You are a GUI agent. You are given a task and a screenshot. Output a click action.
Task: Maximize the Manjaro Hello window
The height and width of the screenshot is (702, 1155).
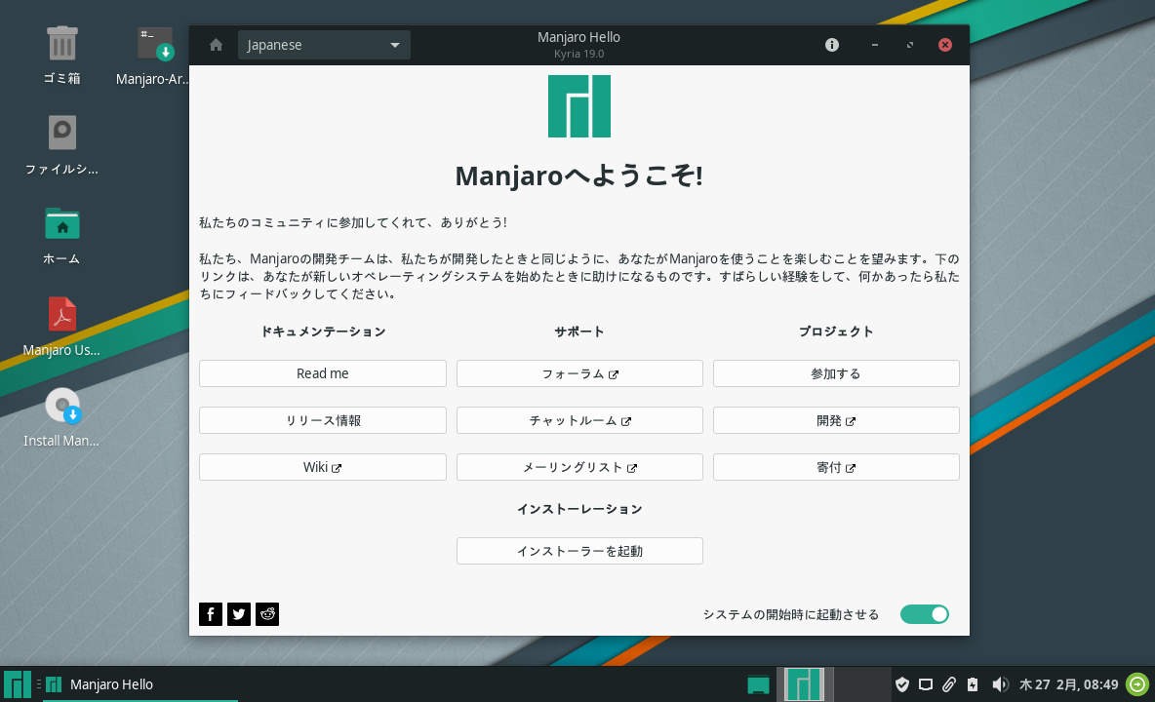pyautogui.click(x=910, y=45)
